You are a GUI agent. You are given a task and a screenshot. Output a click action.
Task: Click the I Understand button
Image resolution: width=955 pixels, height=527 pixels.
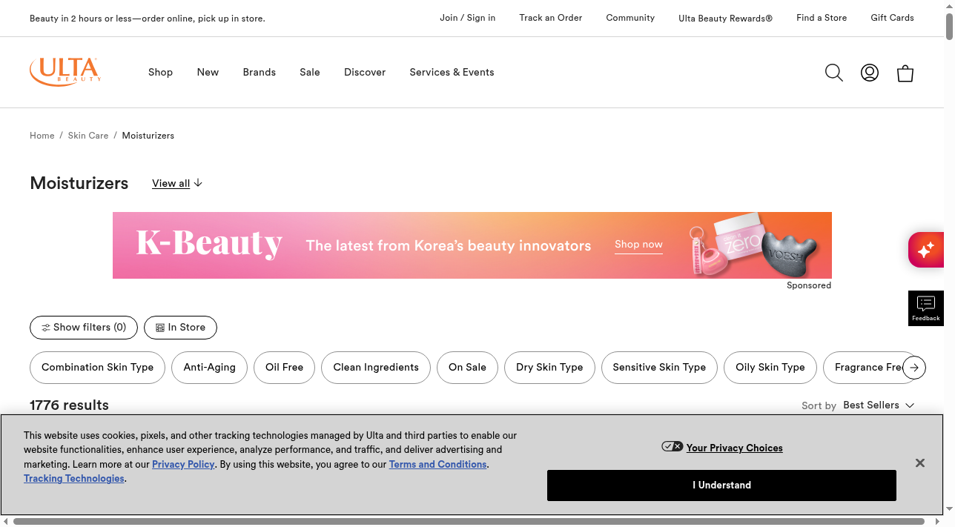point(721,485)
